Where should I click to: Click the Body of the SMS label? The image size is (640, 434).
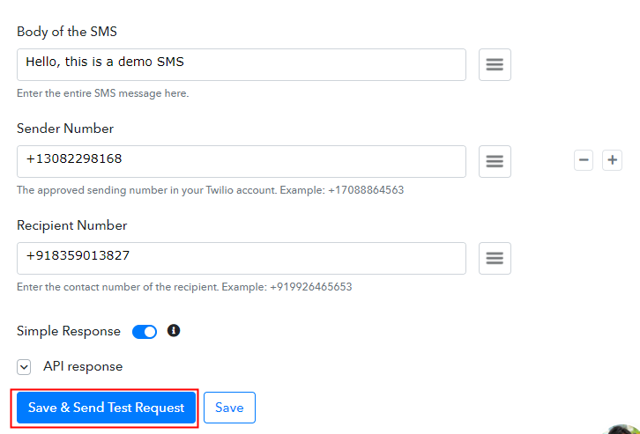(67, 32)
